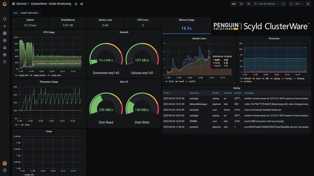This screenshot has height=176, width=314.
Task: Open the Server Admin shield icon
Action: pyautogui.click(x=5, y=62)
